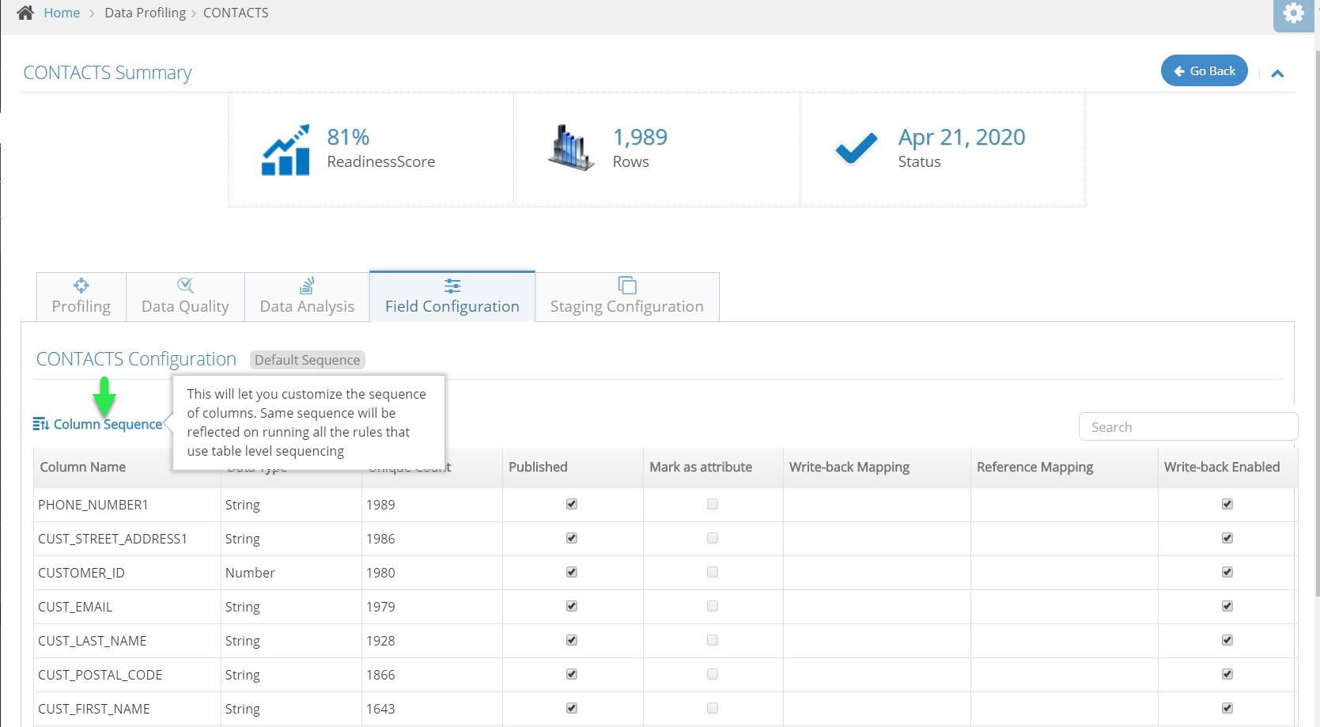Select the Field Configuration tab
1320x727 pixels.
pos(452,297)
